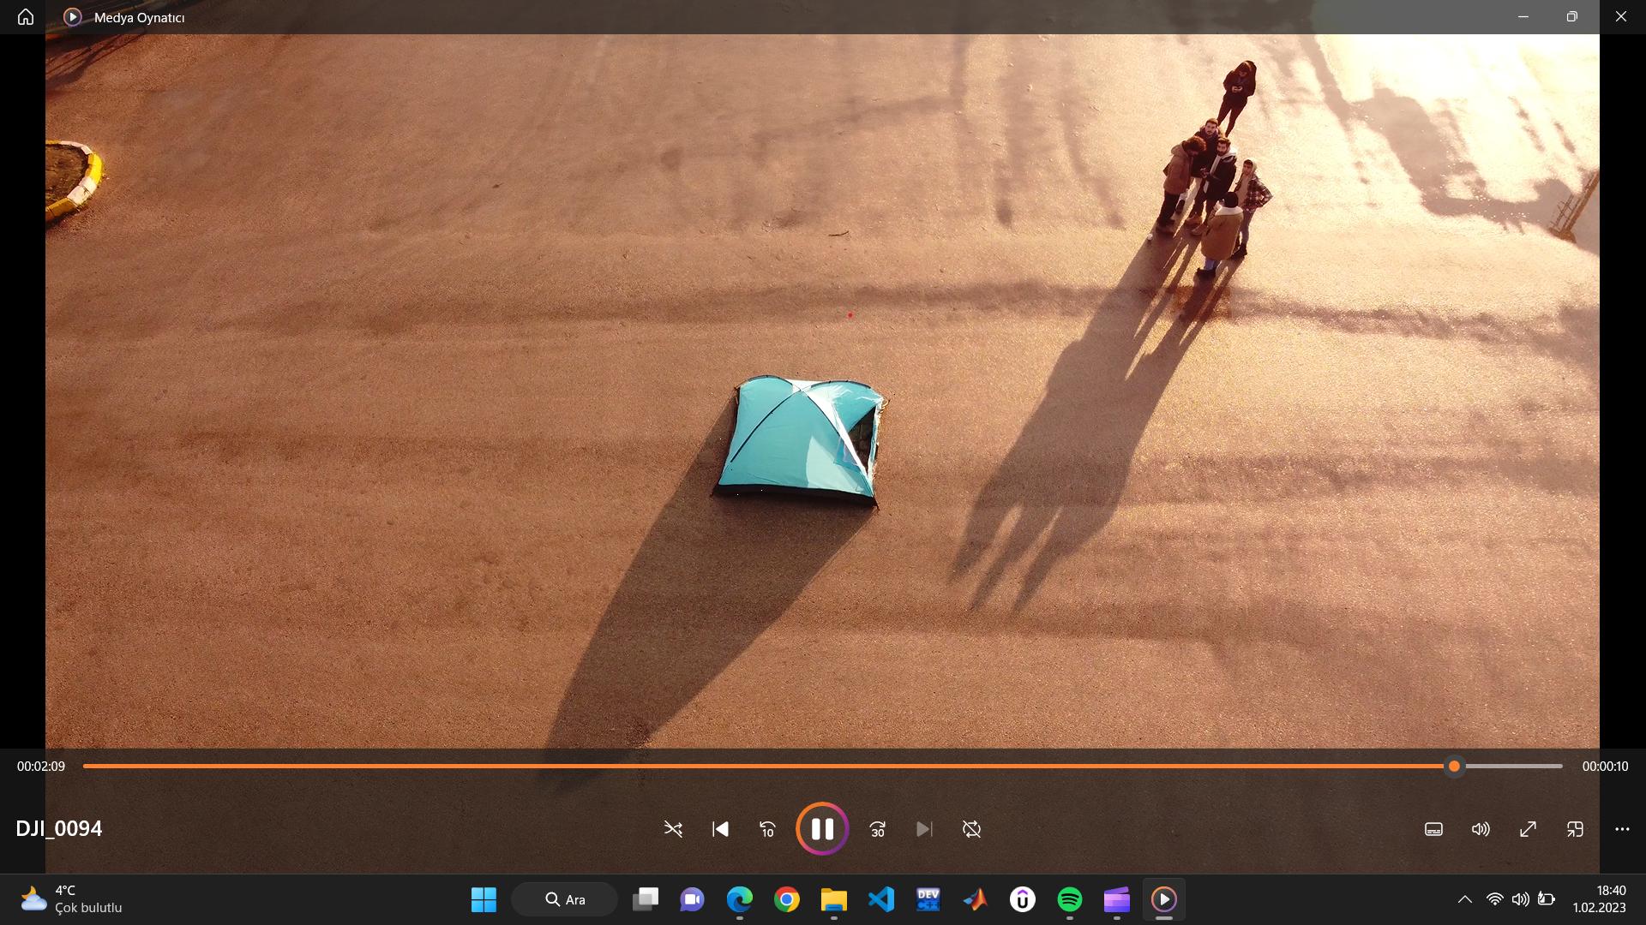Restore down the Media Player window

tap(1572, 17)
